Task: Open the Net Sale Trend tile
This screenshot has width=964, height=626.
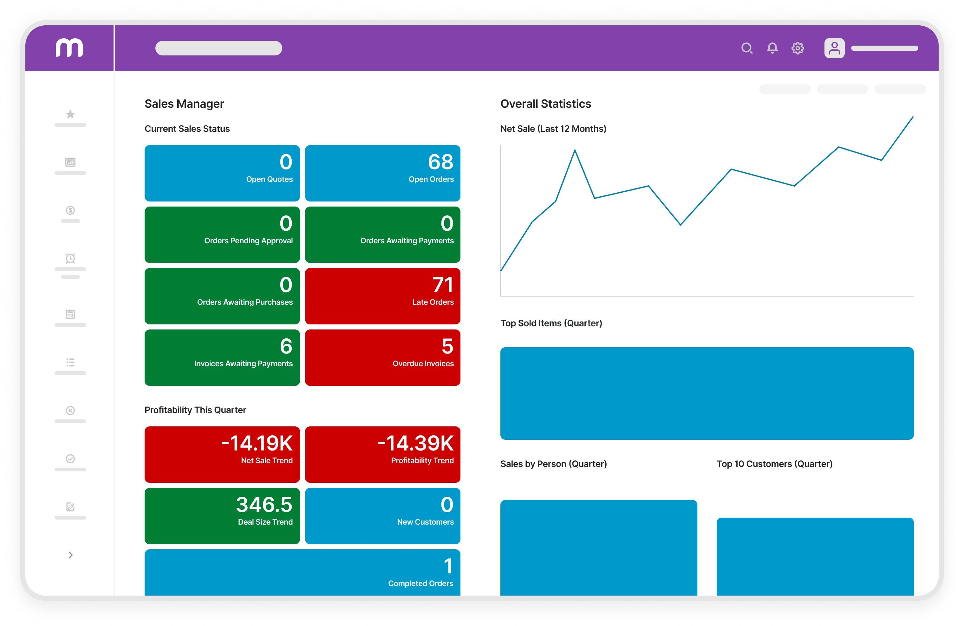Action: tap(222, 454)
